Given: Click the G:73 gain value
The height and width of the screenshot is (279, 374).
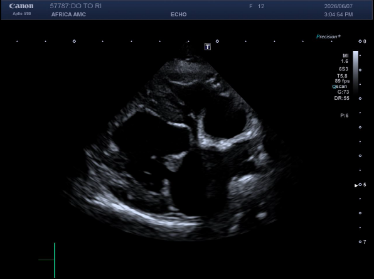Looking at the screenshot, I should [x=343, y=92].
